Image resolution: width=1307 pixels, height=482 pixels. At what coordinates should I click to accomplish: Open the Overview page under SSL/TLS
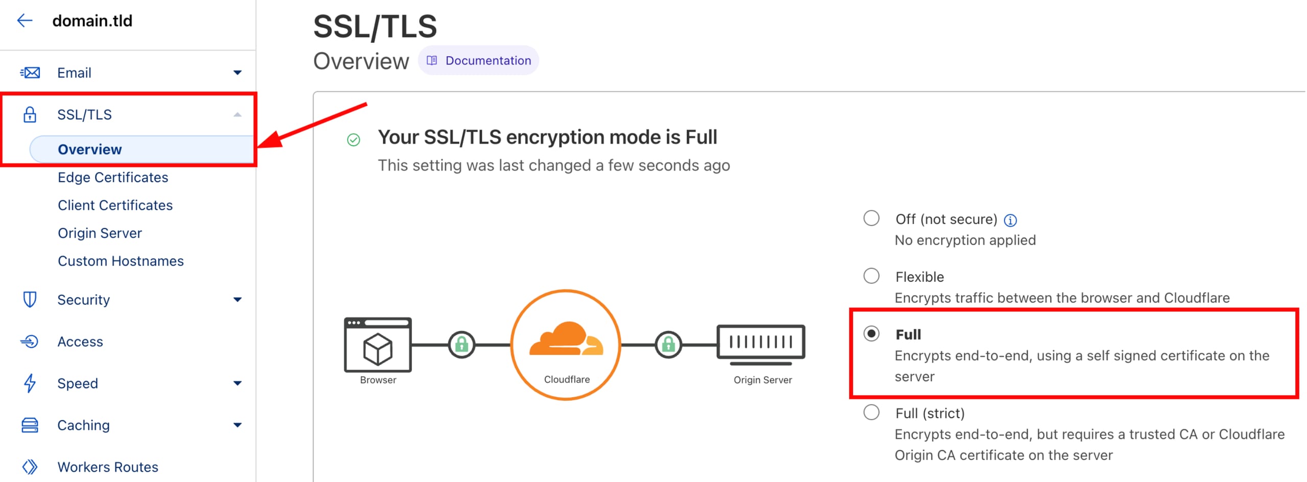click(x=90, y=149)
